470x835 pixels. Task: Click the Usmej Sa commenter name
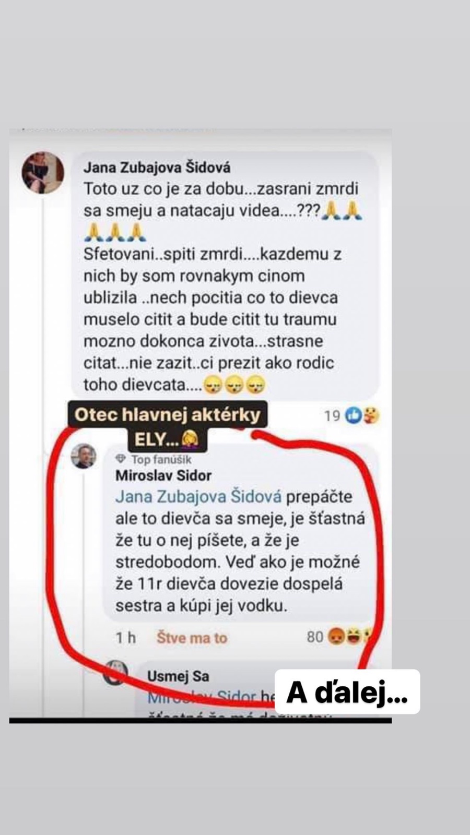point(178,676)
